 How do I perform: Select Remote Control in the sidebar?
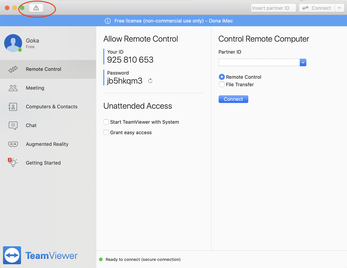[x=43, y=69]
